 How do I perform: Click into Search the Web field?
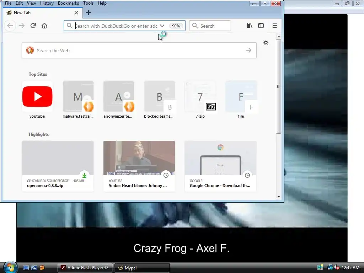(139, 50)
